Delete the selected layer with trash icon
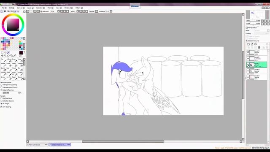270x152 pixels. click(x=259, y=47)
